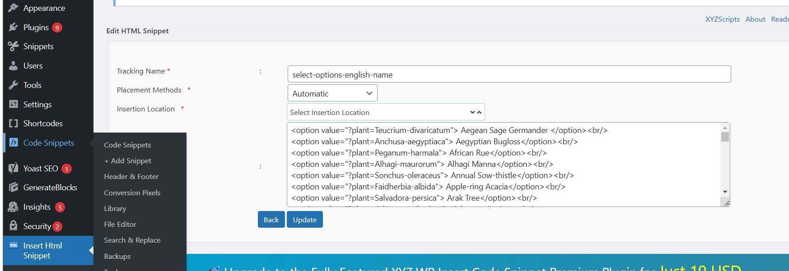Click the Appearance paintbrush icon

pos(14,8)
